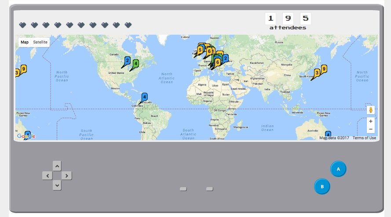Click the 'Saudi Arabia' map label
Image resolution: width=391 pixels, height=217 pixels.
238,89
